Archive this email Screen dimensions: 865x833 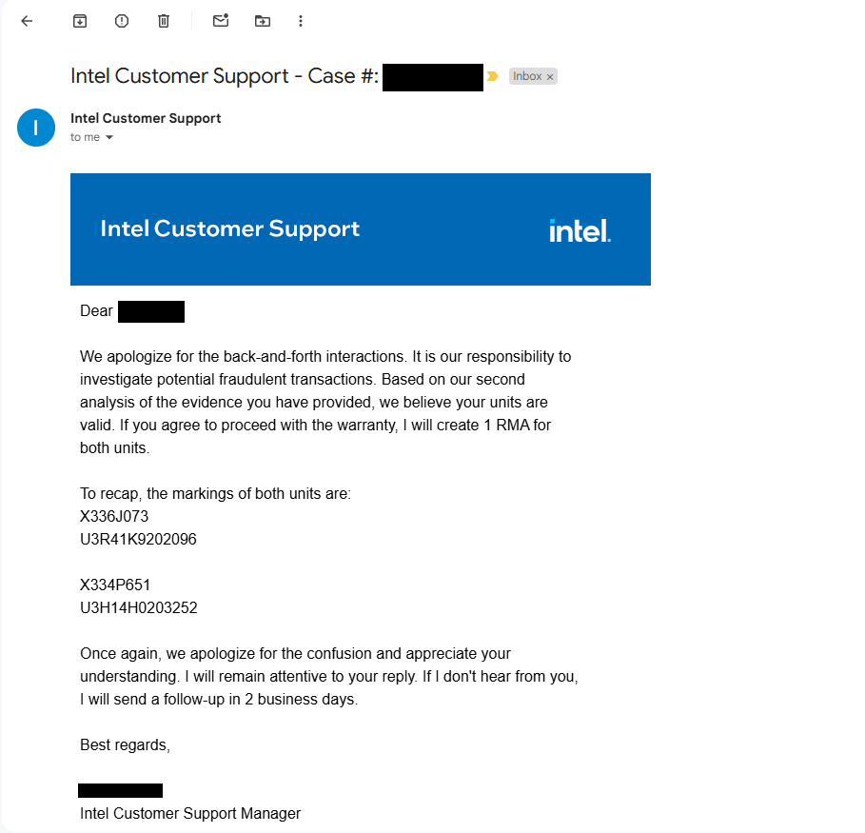click(80, 21)
